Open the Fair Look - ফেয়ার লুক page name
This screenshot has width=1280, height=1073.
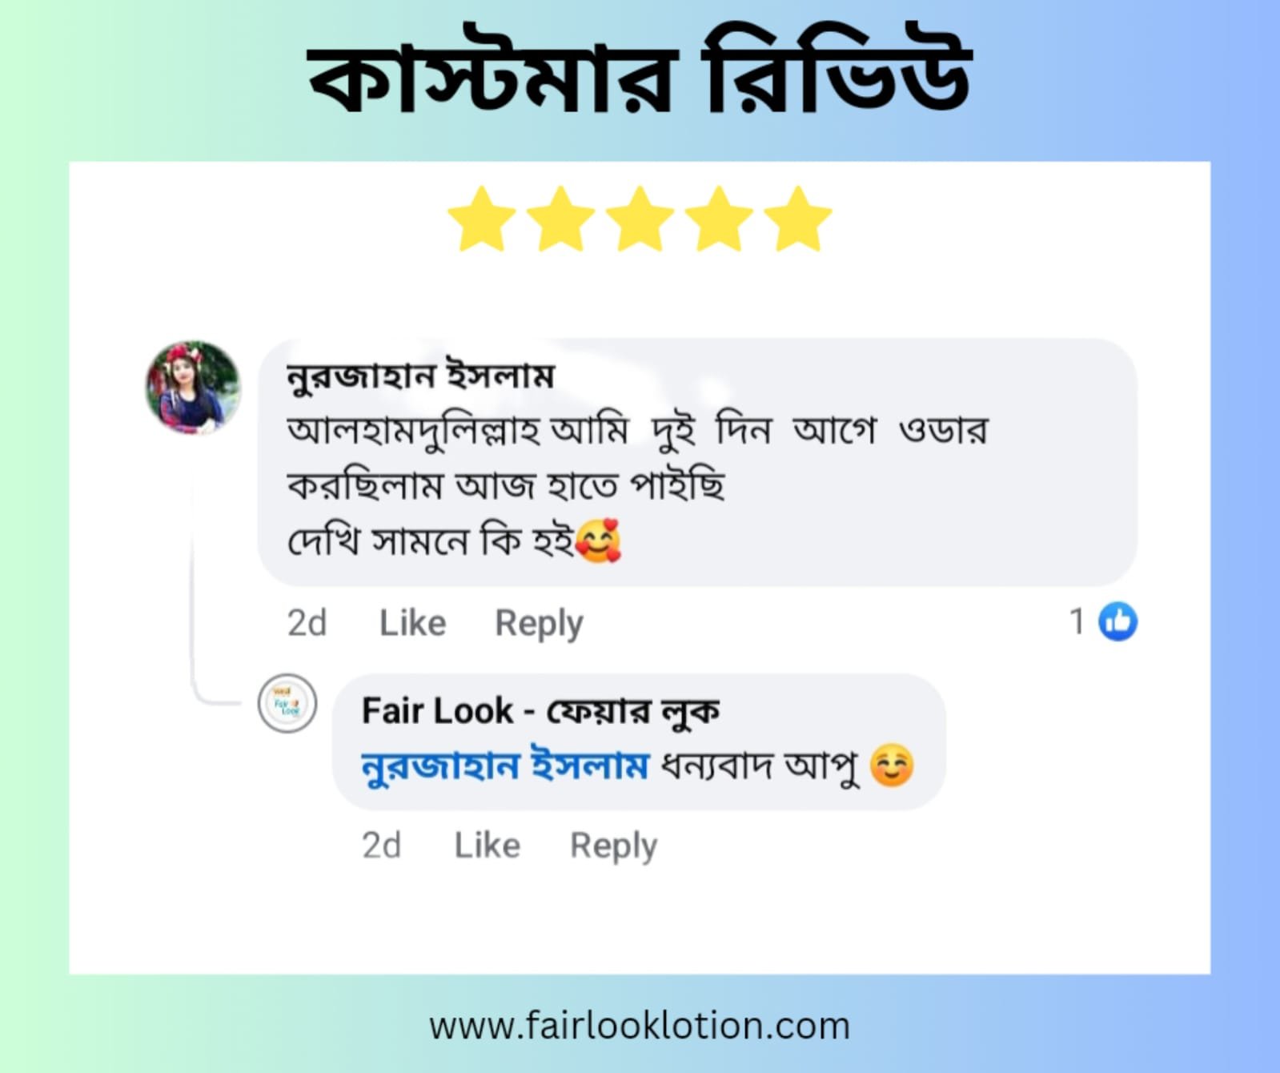540,710
